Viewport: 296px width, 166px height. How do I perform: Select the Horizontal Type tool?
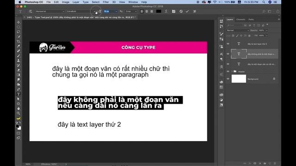18,94
